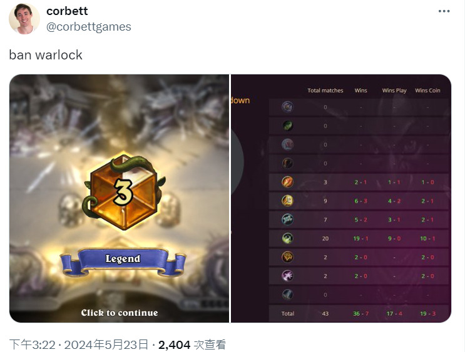Click the Mage class icon in the 3-match row
Viewport: 465px width, 352px height.
(287, 182)
